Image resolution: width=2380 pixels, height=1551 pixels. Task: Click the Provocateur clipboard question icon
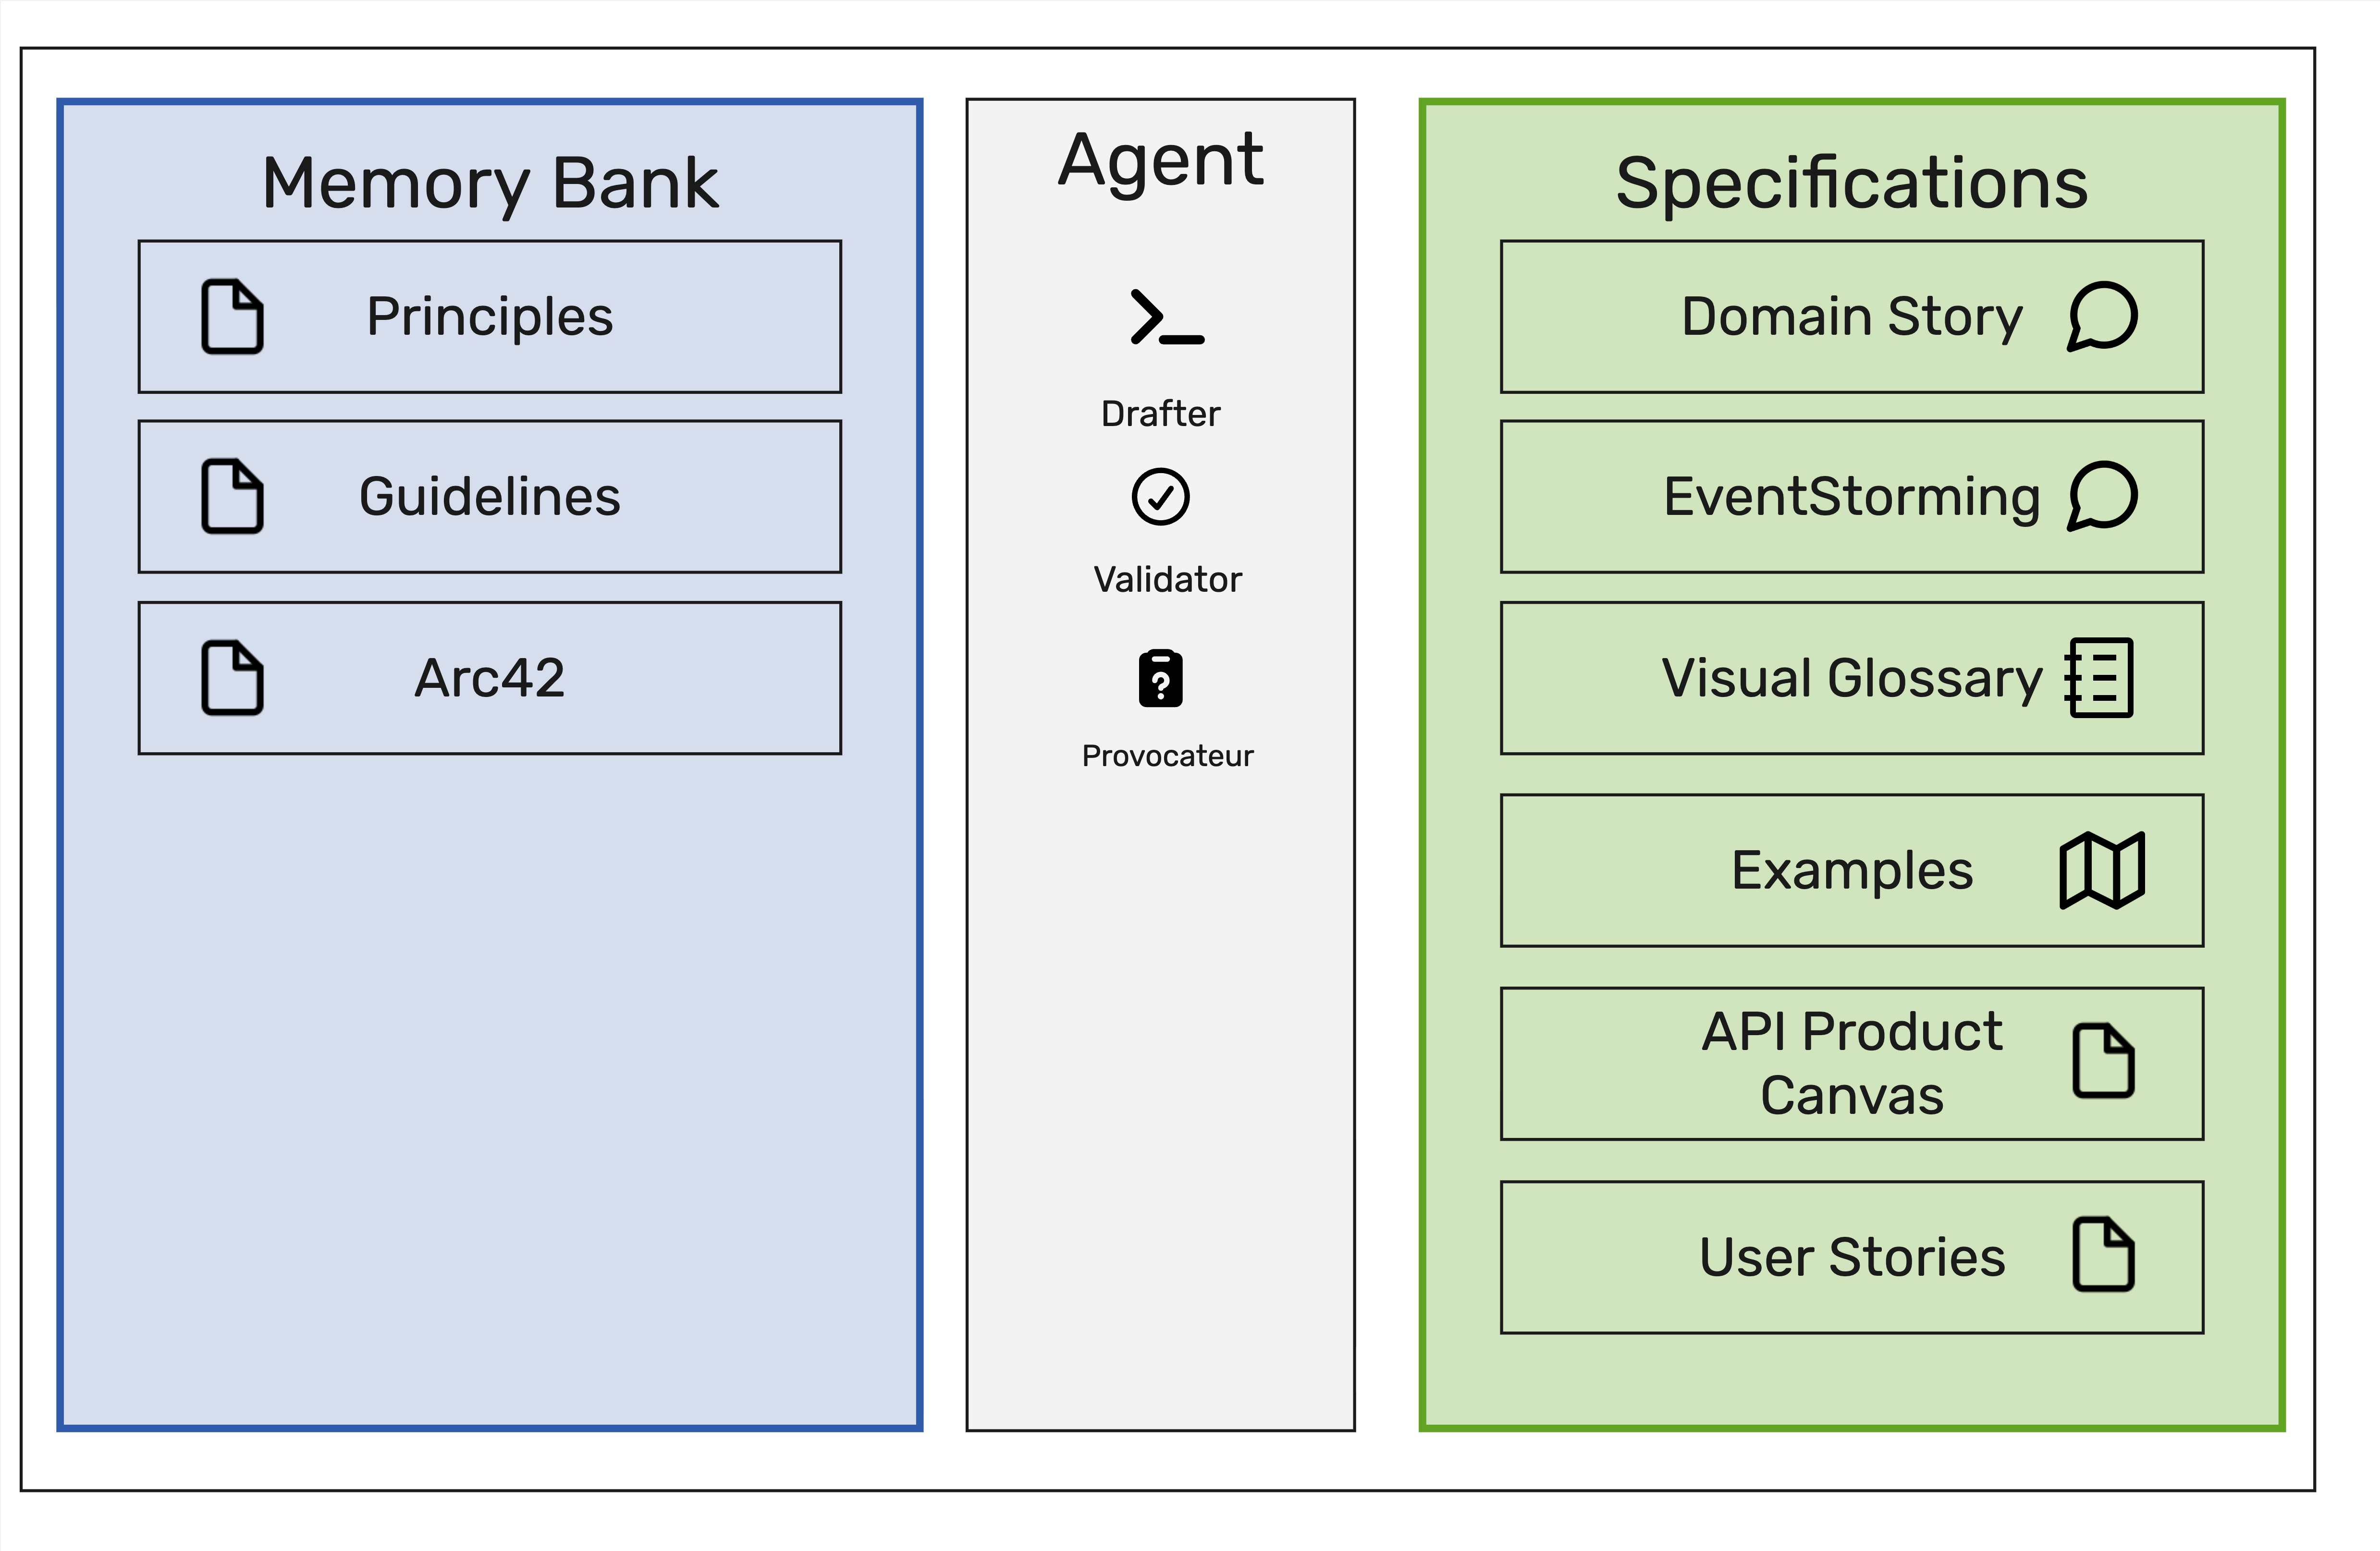pos(1160,678)
